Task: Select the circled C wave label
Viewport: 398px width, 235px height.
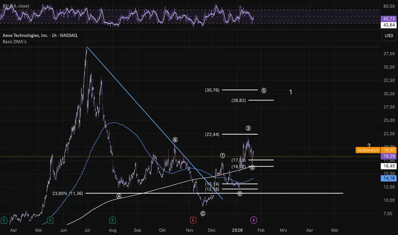Action: point(203,213)
